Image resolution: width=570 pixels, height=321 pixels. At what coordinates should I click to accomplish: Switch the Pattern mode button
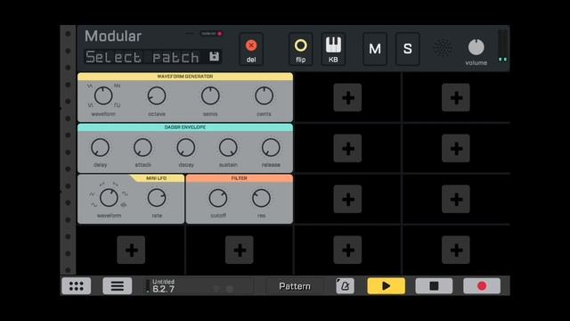click(x=295, y=286)
